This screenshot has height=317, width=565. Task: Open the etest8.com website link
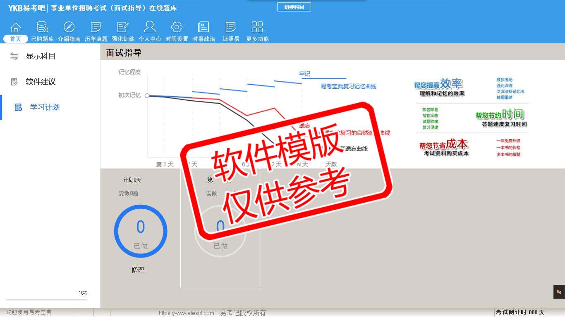pos(186,313)
